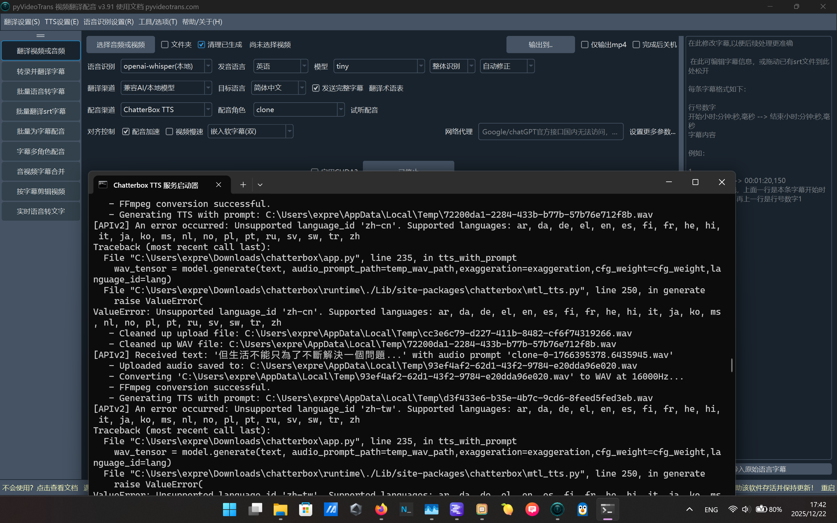Viewport: 837px width, 523px height.
Task: Open the TTS设置(E) menu
Action: point(61,22)
